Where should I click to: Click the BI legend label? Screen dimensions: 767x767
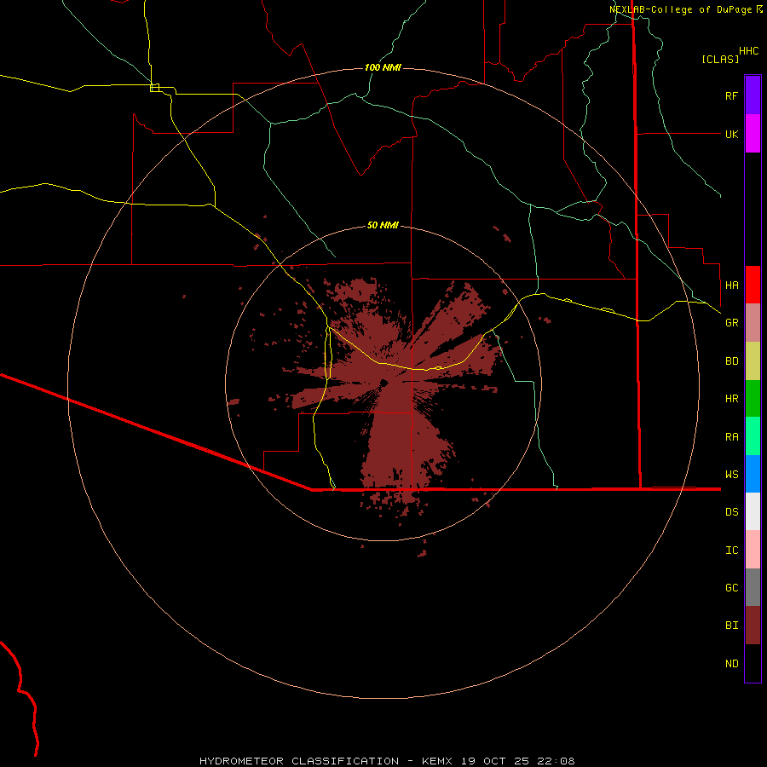click(731, 626)
